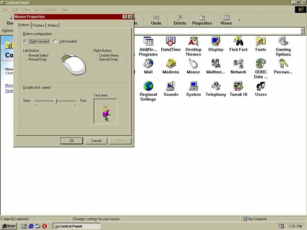This screenshot has height=230, width=307.
Task: Launch Internet Explorer from Quick Launch
Action: coord(31,226)
